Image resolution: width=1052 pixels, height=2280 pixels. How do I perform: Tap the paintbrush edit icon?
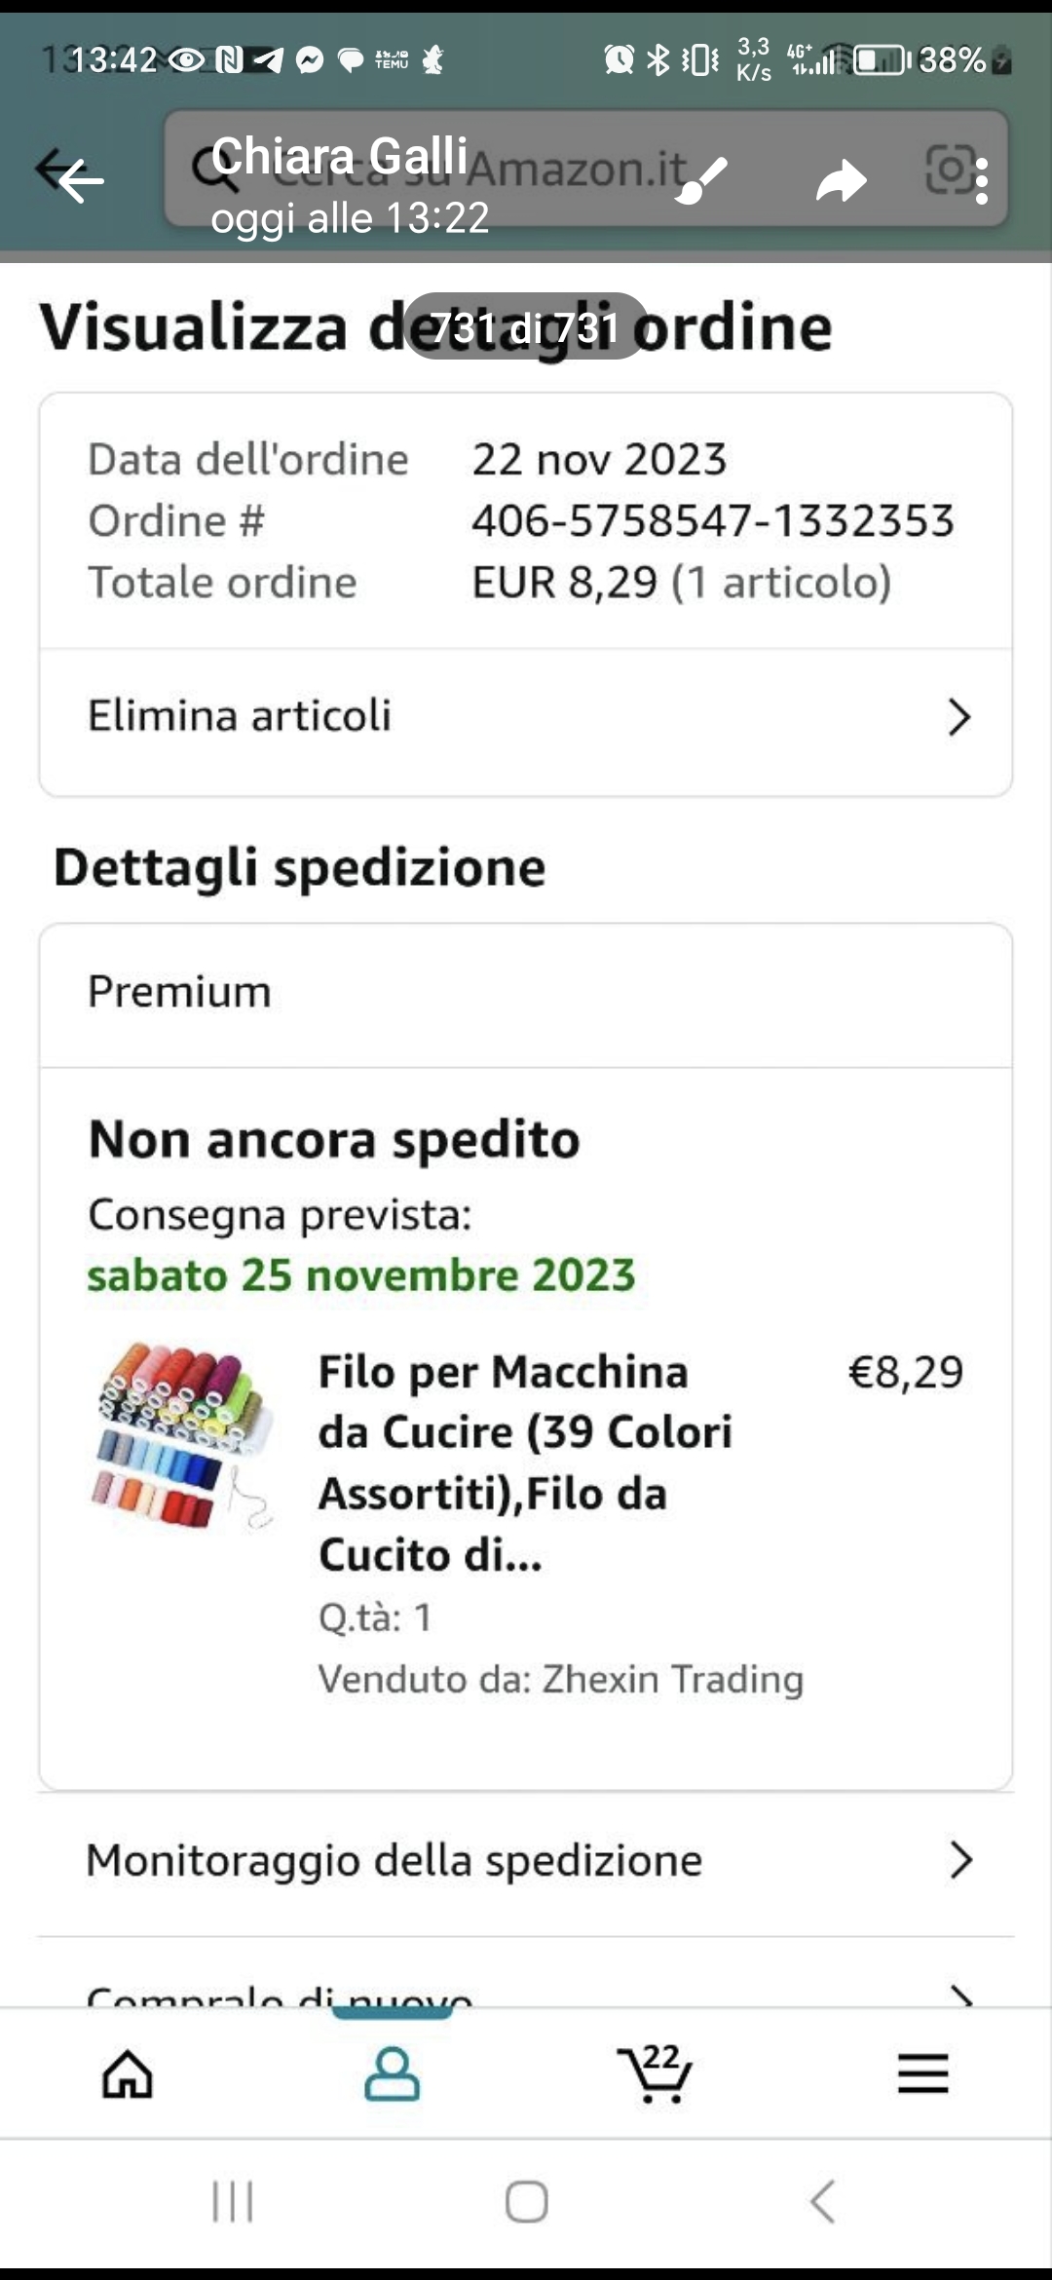click(701, 179)
